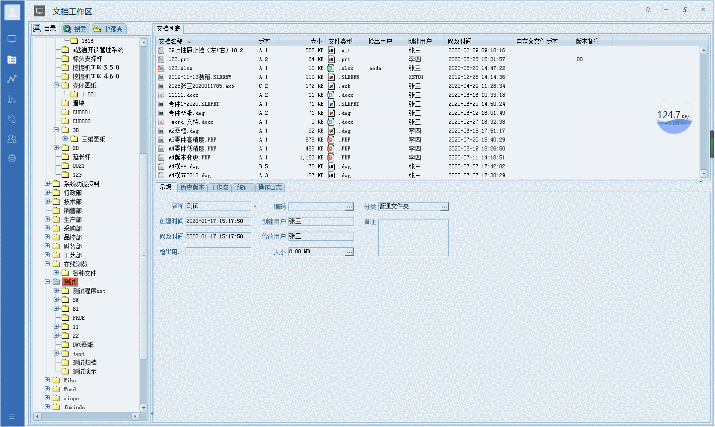This screenshot has height=427, width=715.
Task: Click the monitor icon at top of left sidebar
Action: click(x=12, y=39)
